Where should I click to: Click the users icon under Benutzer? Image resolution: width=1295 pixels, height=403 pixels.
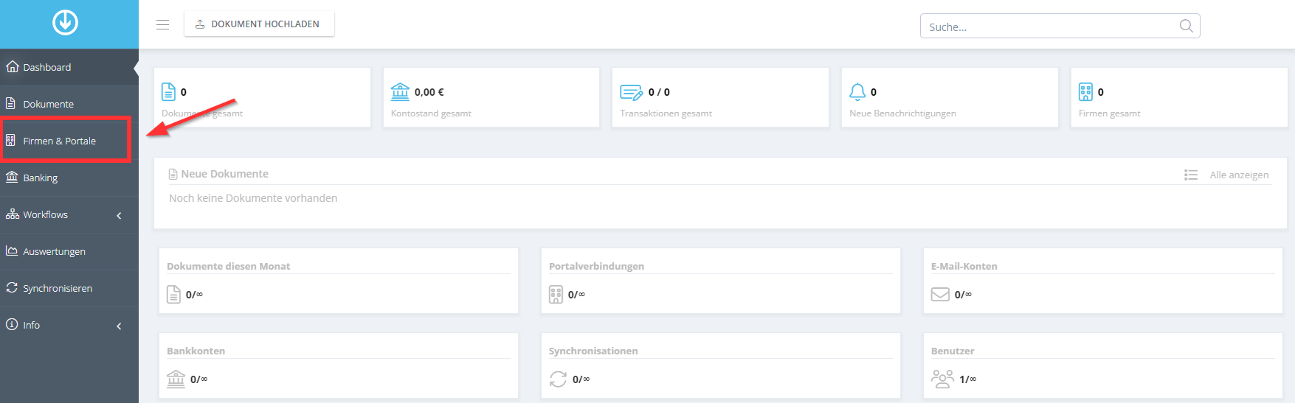click(x=942, y=379)
